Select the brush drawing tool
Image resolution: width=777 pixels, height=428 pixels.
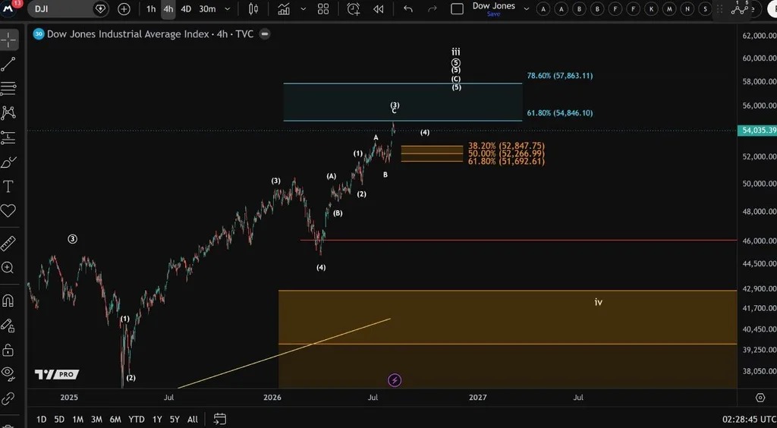(8, 162)
